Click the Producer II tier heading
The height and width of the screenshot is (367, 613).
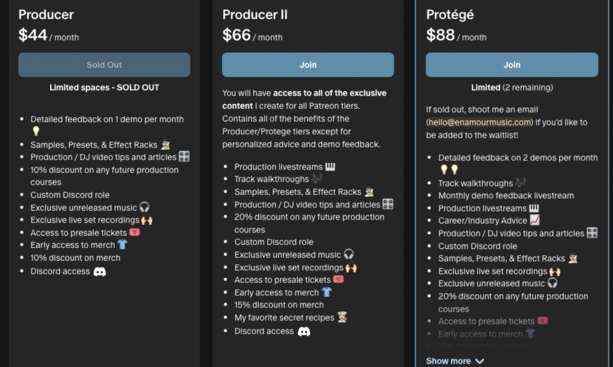(255, 14)
